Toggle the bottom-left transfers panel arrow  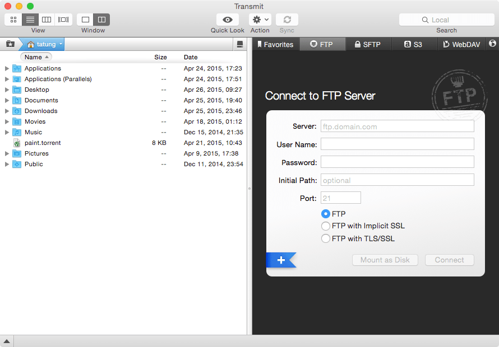pos(7,341)
